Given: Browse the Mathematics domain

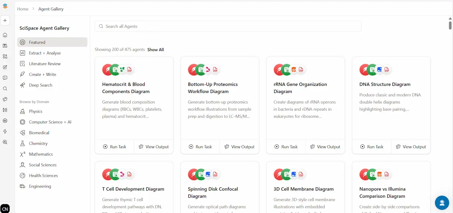Looking at the screenshot, I should 41,154.
